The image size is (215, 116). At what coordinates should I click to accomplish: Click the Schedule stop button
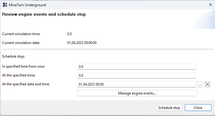tap(169, 108)
